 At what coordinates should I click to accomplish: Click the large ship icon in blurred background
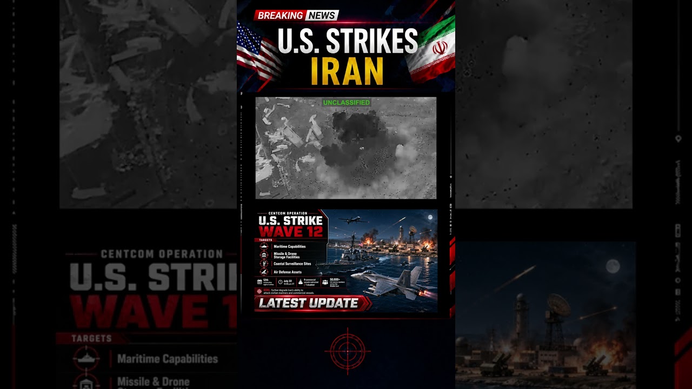pyautogui.click(x=86, y=359)
